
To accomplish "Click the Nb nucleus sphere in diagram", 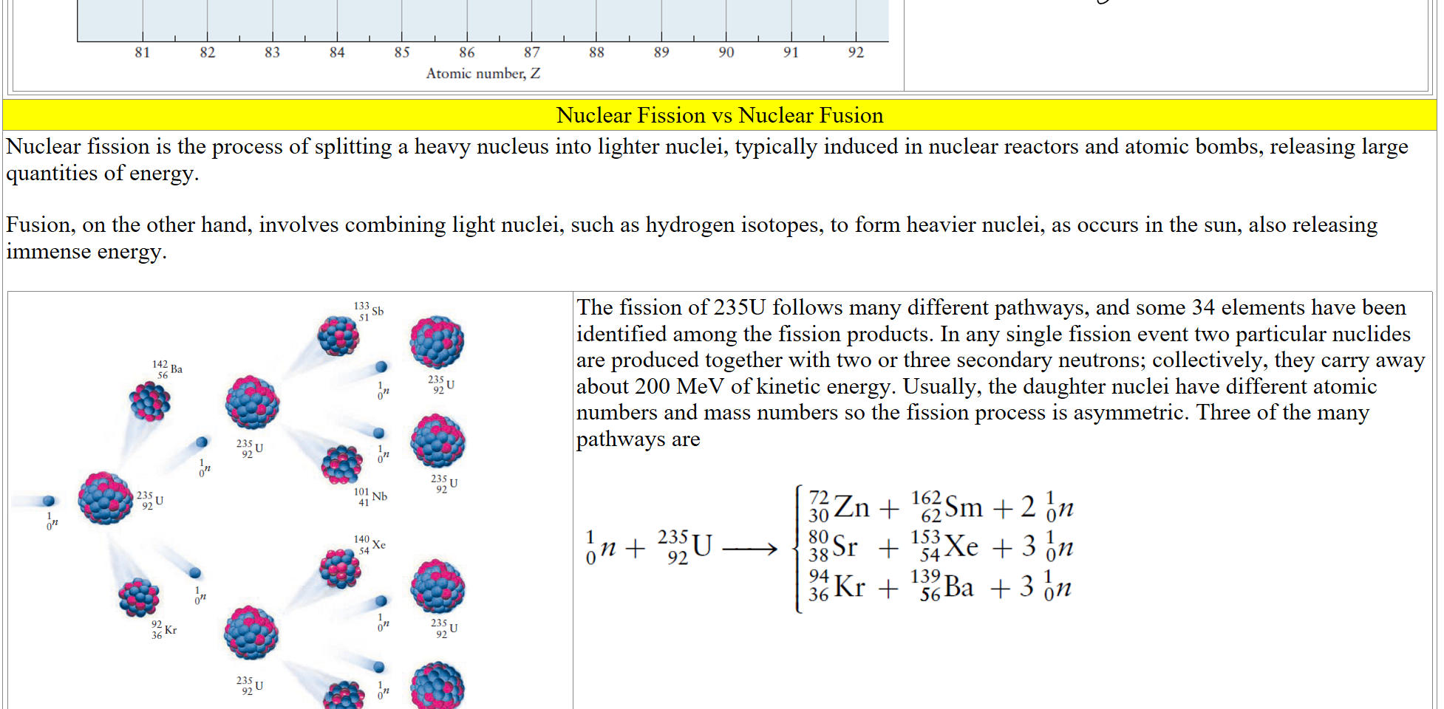I will (342, 465).
